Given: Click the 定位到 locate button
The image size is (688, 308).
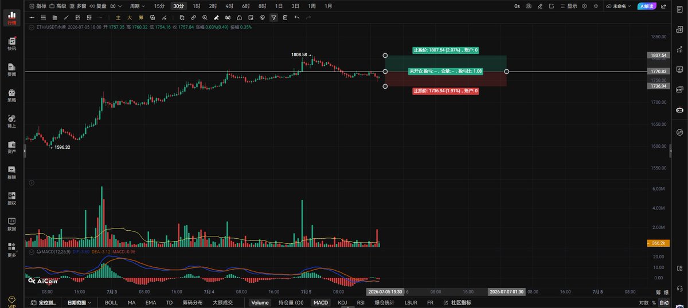Looking at the screenshot, I should (44, 302).
